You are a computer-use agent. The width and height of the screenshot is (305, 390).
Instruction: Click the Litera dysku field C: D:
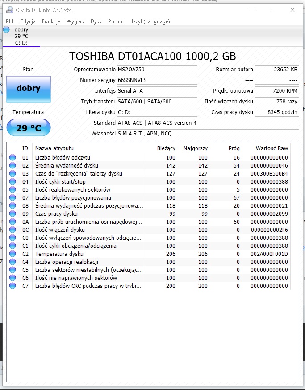click(x=157, y=112)
